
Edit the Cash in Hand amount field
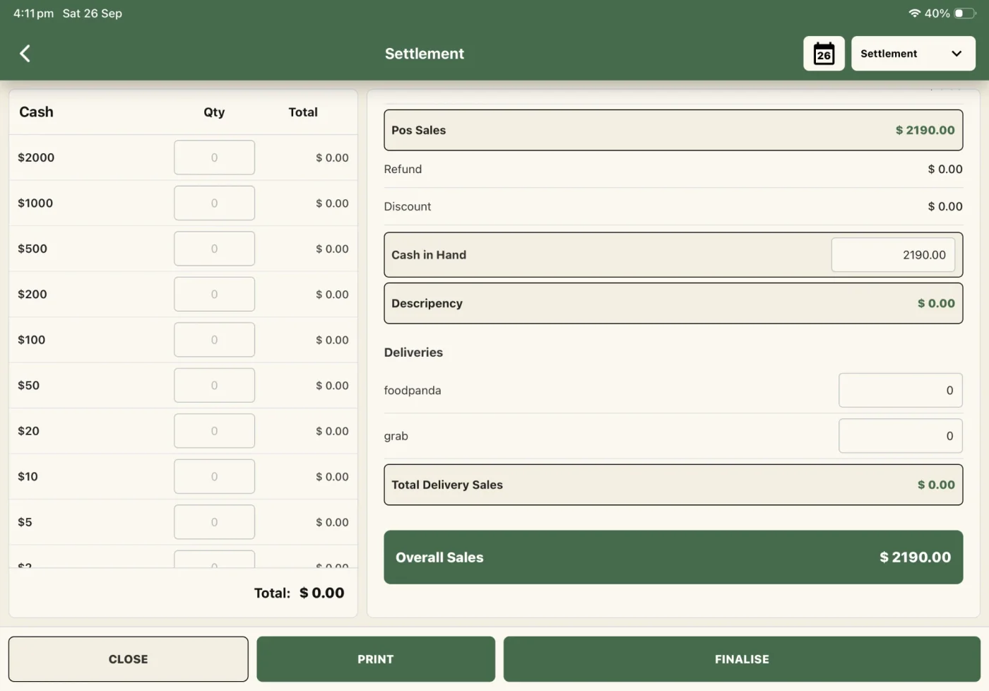[x=893, y=255]
